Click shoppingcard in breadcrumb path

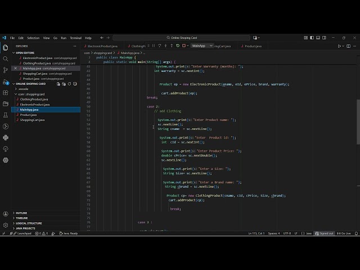click(x=102, y=53)
